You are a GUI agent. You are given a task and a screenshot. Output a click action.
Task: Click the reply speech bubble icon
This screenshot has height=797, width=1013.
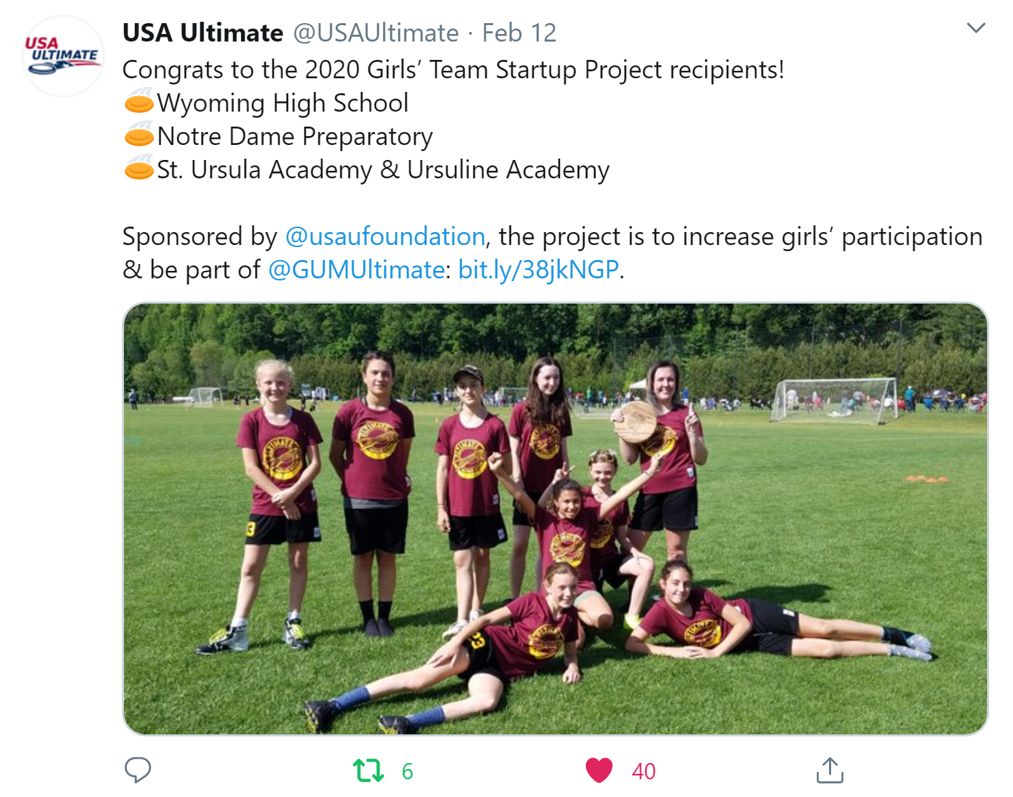point(138,770)
